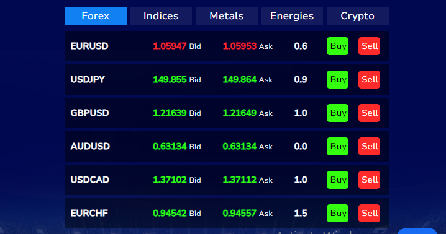Select the EURUSD symbol name
This screenshot has width=446, height=234.
pyautogui.click(x=89, y=46)
